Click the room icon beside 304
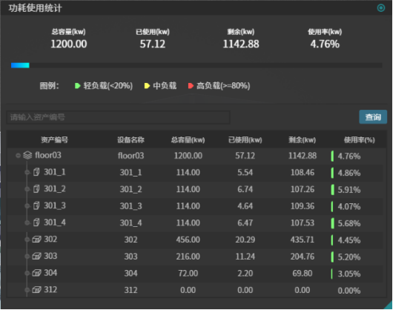 [36, 273]
